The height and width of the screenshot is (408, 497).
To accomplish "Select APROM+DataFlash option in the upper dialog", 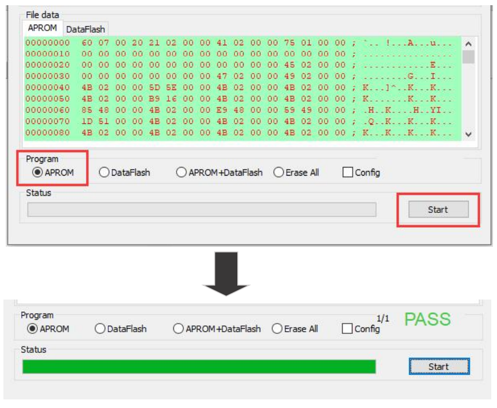I will [x=181, y=172].
